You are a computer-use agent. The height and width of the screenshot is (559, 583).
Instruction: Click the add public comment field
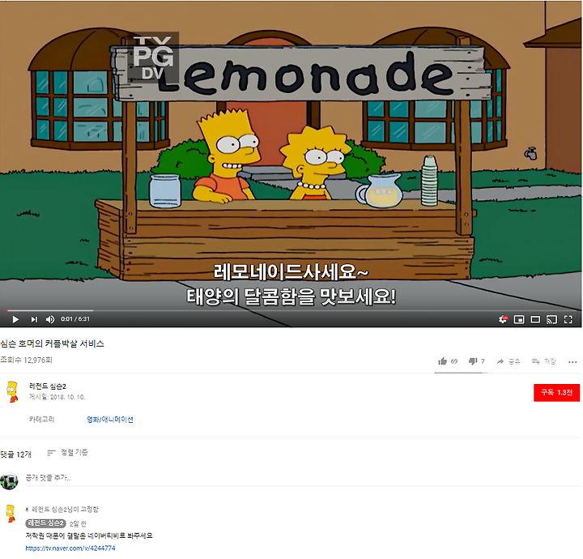(303, 477)
